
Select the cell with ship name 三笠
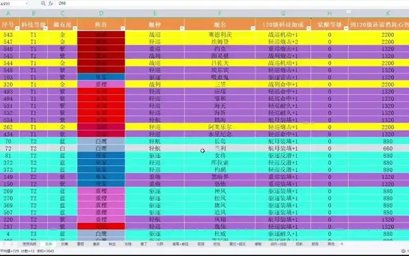point(220,84)
